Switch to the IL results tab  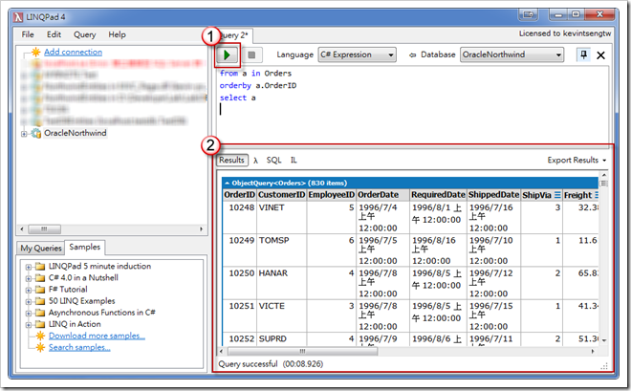[x=294, y=160]
